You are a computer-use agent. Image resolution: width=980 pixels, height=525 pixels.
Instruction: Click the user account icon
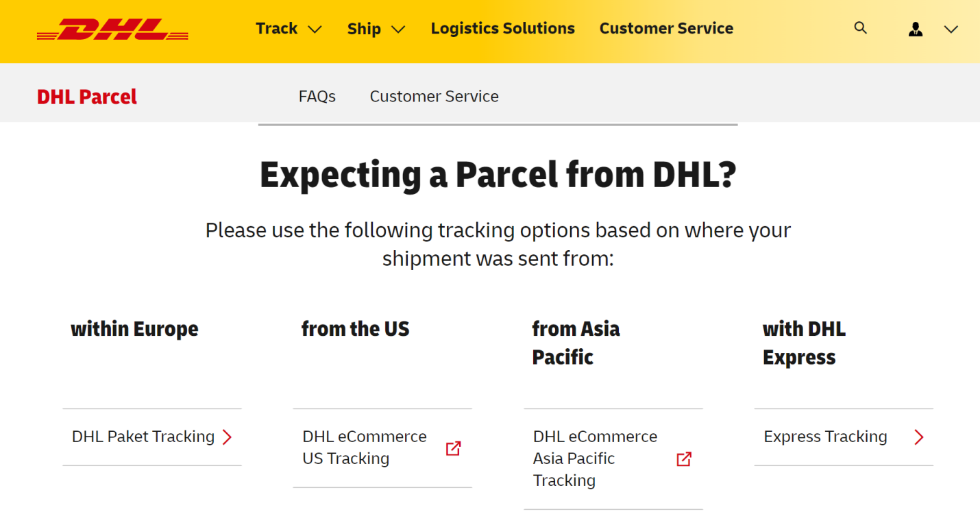tap(916, 29)
